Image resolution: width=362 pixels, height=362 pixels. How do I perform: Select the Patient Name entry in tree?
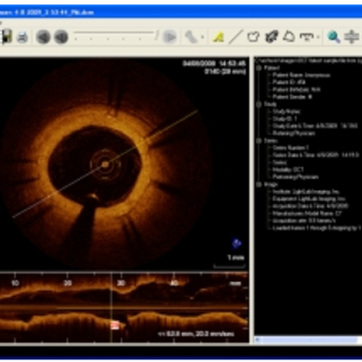tap(301, 75)
